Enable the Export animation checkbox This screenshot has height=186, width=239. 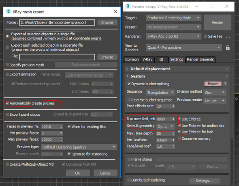pyautogui.click(x=7, y=74)
